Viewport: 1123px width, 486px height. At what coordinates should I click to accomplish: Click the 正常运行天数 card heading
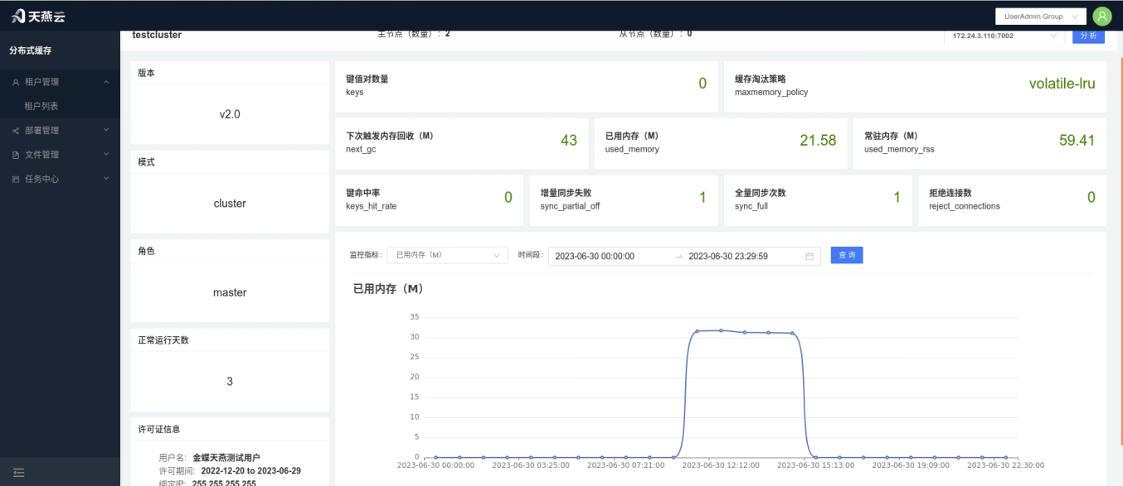[x=163, y=340]
